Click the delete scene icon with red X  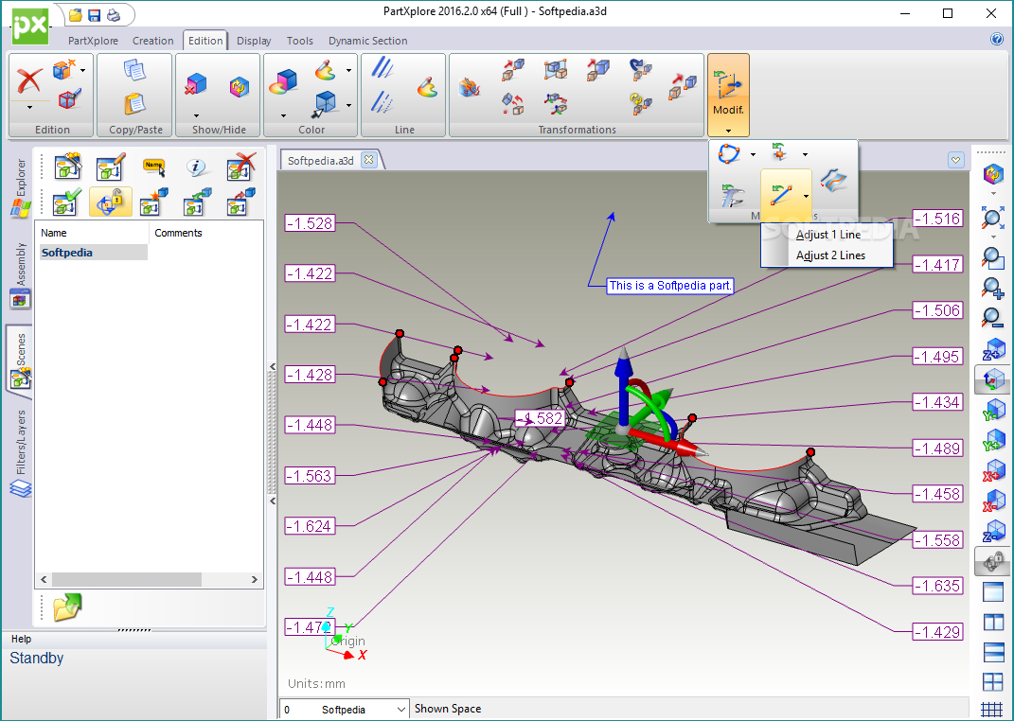pyautogui.click(x=241, y=166)
